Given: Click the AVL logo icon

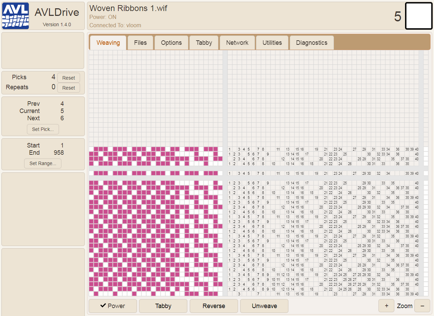Looking at the screenshot, I should point(15,16).
